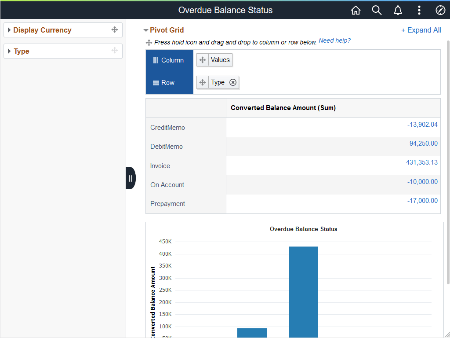View notifications via the bell icon
This screenshot has width=450, height=338.
pos(398,10)
